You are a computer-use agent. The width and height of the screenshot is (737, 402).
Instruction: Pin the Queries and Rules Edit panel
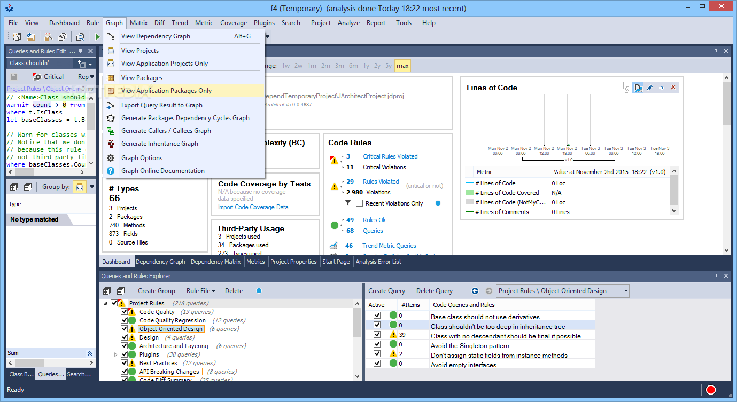(x=80, y=51)
